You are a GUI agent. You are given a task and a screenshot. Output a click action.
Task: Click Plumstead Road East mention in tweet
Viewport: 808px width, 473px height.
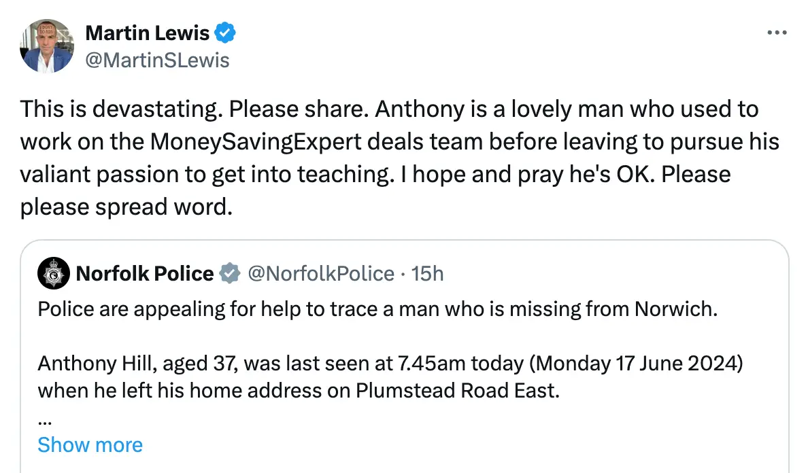(x=456, y=391)
